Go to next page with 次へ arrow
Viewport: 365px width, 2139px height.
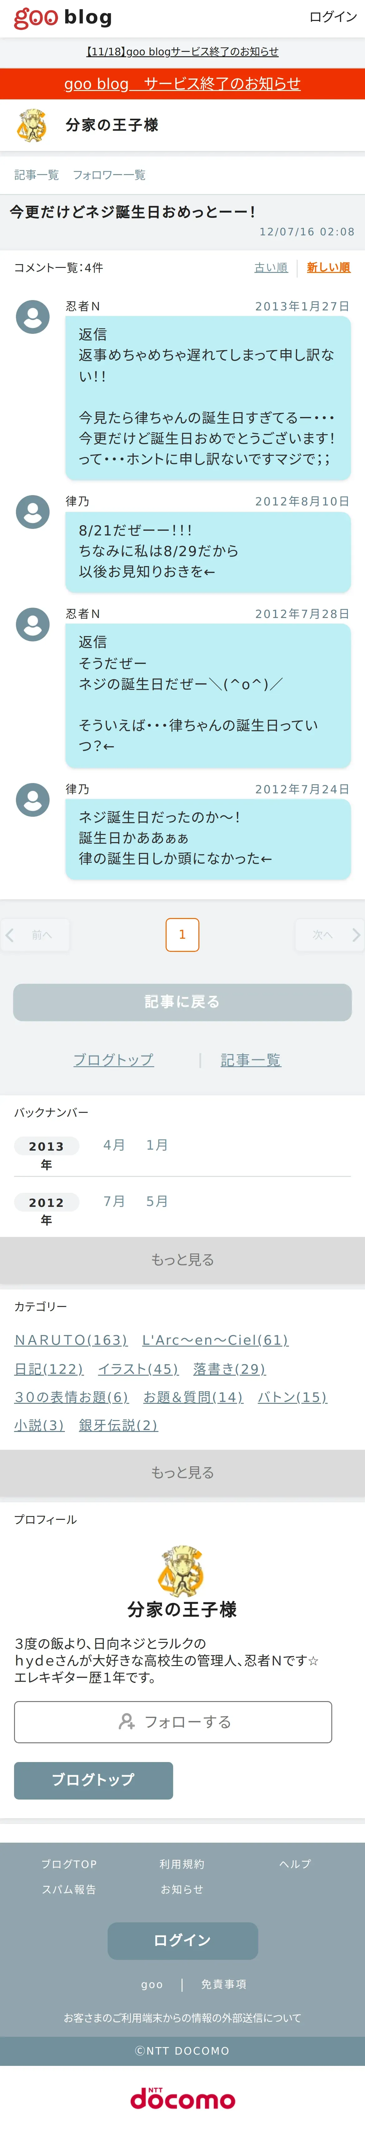click(x=330, y=935)
